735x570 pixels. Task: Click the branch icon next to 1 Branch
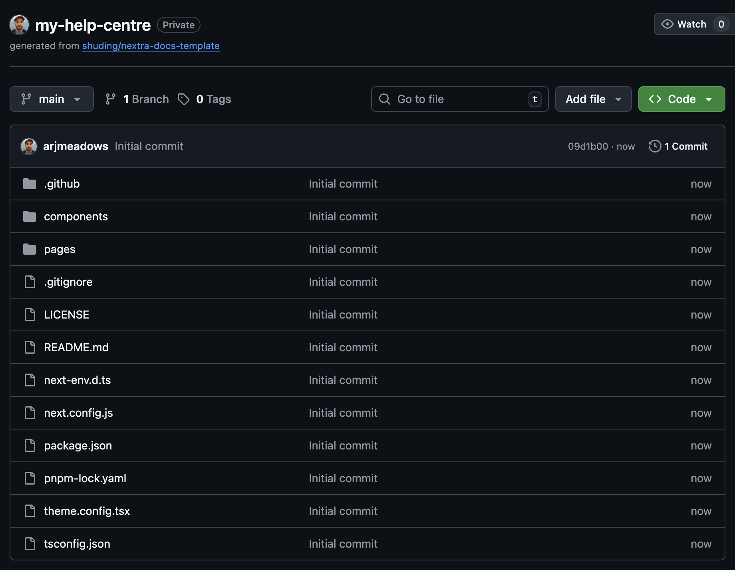coord(110,99)
